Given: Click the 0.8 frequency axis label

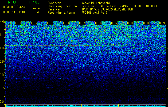Looking at the screenshot, I should pyautogui.click(x=2, y=75).
